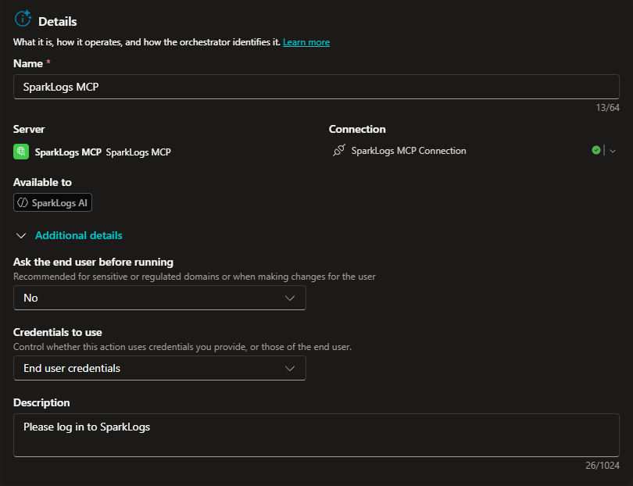Edit the Name field containing SparkLogs MCP
Screen dimensions: 633x486
pos(316,87)
